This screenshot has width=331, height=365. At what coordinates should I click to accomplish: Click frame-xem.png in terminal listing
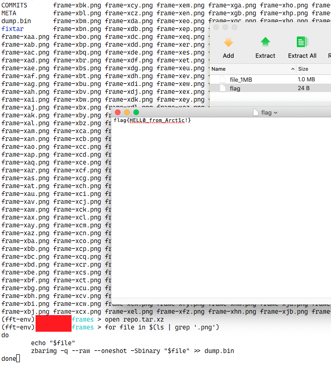(181, 5)
